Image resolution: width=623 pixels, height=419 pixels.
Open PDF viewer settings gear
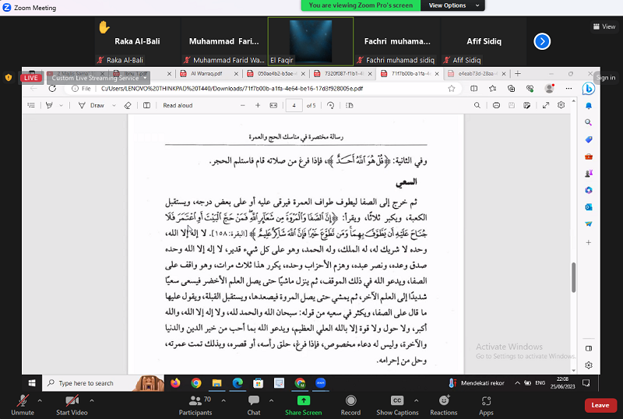561,105
